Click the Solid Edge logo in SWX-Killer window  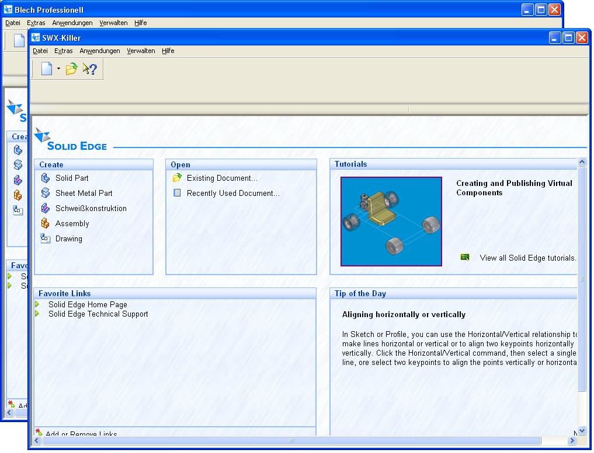(71, 140)
